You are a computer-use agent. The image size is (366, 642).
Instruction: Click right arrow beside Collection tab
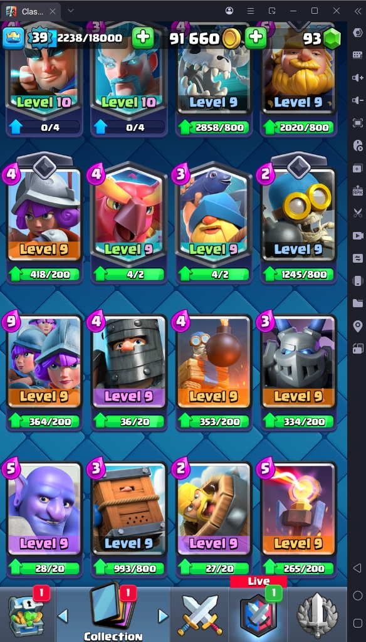coord(164,616)
